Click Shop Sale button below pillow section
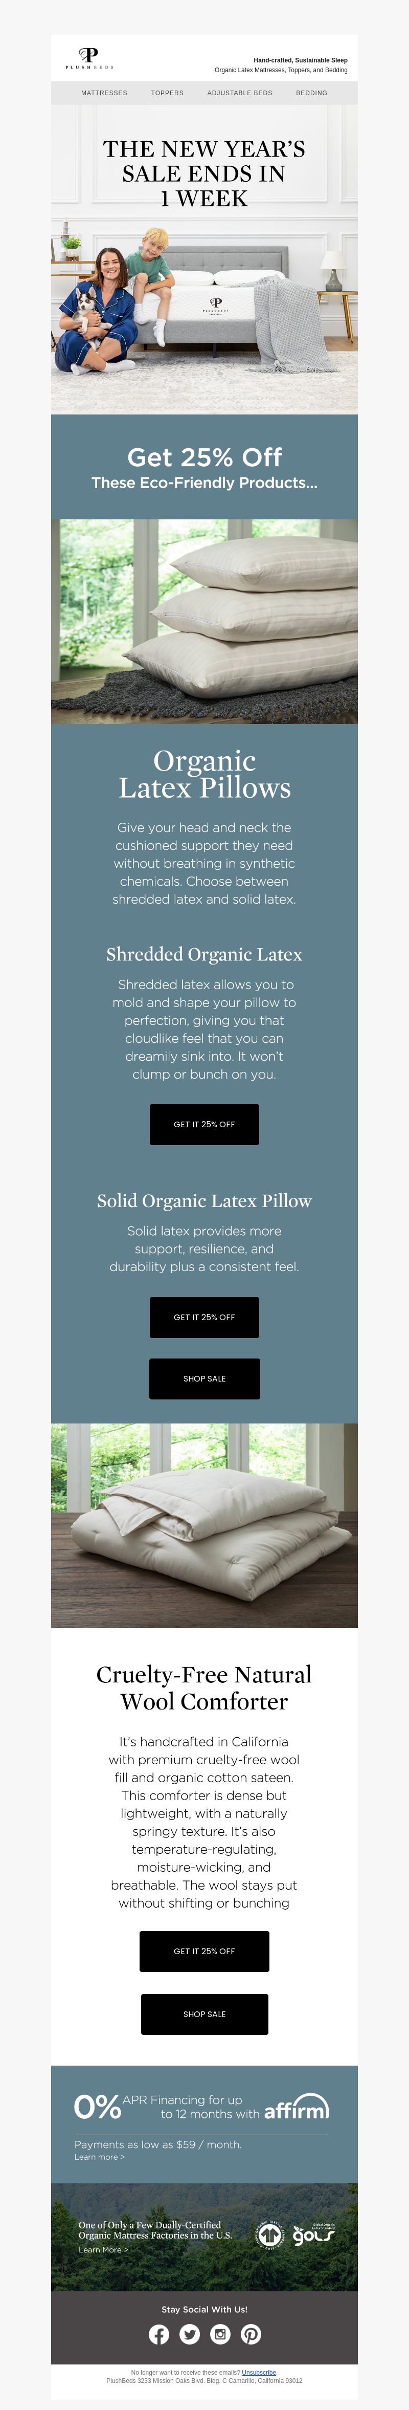 (x=204, y=1378)
